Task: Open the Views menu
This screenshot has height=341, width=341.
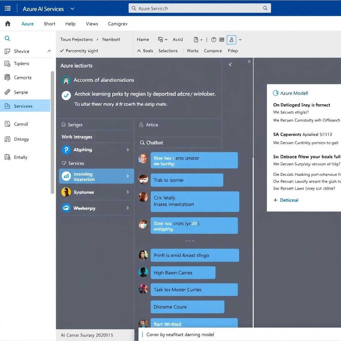Action: click(x=92, y=24)
